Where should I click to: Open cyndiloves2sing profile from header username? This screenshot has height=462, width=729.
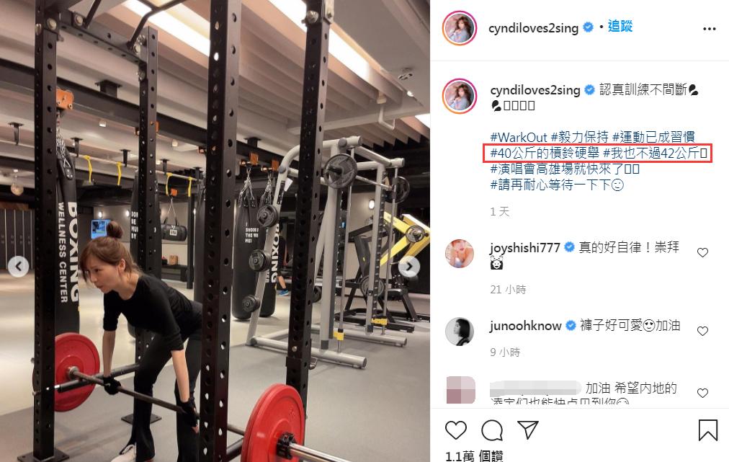pyautogui.click(x=533, y=28)
